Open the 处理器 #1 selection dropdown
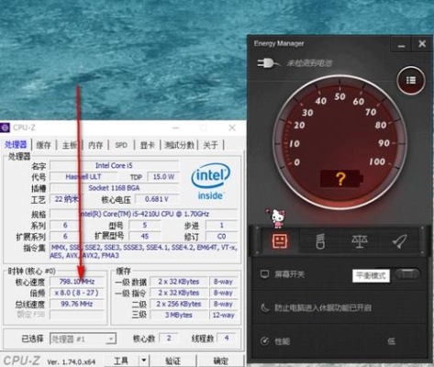434x367 pixels. coord(83,339)
